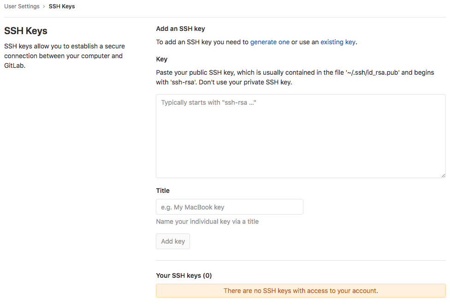
Task: Click the Title field label
Action: click(163, 191)
